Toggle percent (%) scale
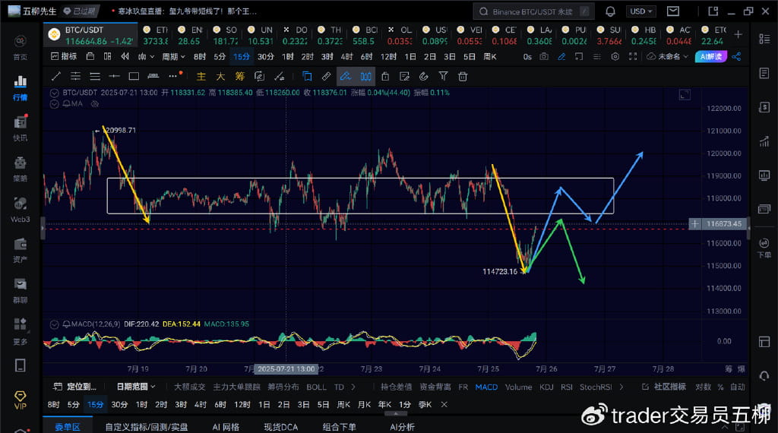 click(x=720, y=387)
